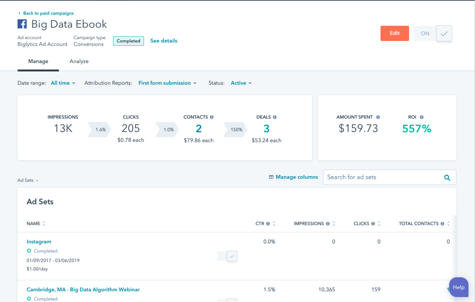
Task: Open the See details link
Action: (x=164, y=41)
